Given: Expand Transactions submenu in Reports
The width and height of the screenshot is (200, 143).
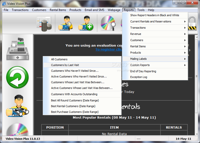Looking at the screenshot, I should tap(155, 28).
